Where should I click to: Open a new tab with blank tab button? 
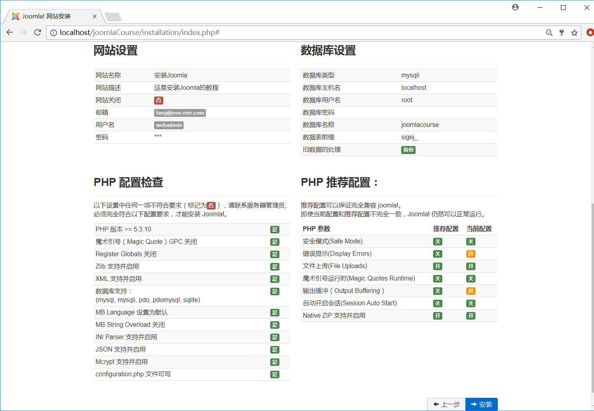[x=113, y=17]
